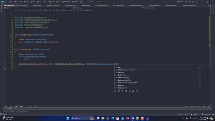Switch to the GA_GroundBlast.cpp tab

[101, 5]
